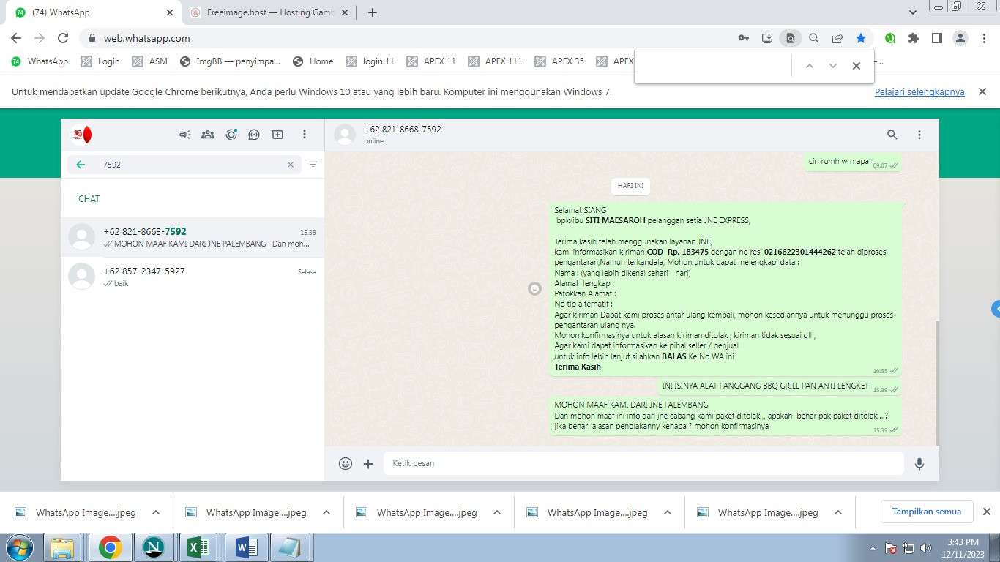Screen dimensions: 1000x562
Task: Open tab search chevron in Chrome
Action: (912, 12)
